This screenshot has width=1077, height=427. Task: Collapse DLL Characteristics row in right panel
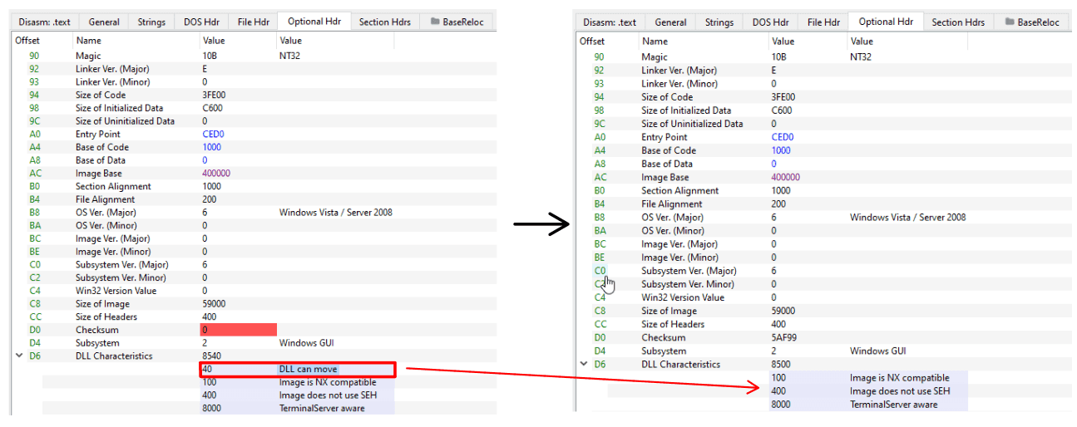tap(584, 365)
